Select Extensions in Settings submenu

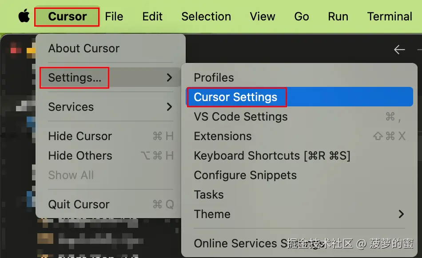223,136
